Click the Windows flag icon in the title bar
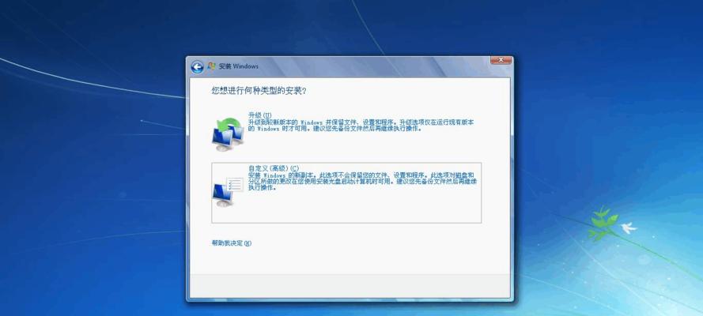This screenshot has height=316, width=703. [211, 66]
